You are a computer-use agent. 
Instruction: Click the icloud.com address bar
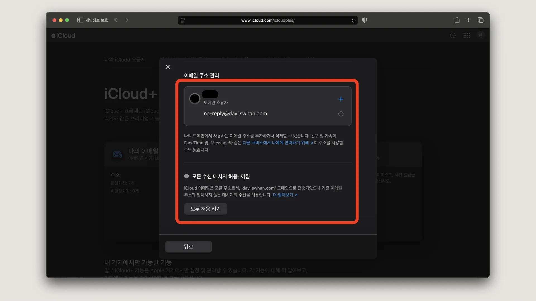click(268, 20)
